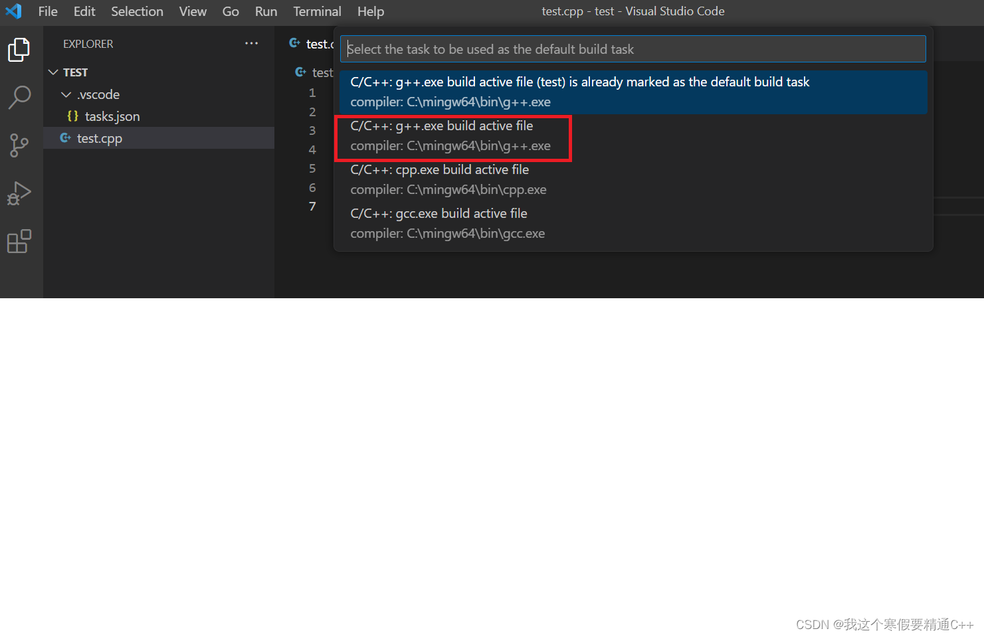The width and height of the screenshot is (984, 637).
Task: Open the Terminal menu
Action: (317, 11)
